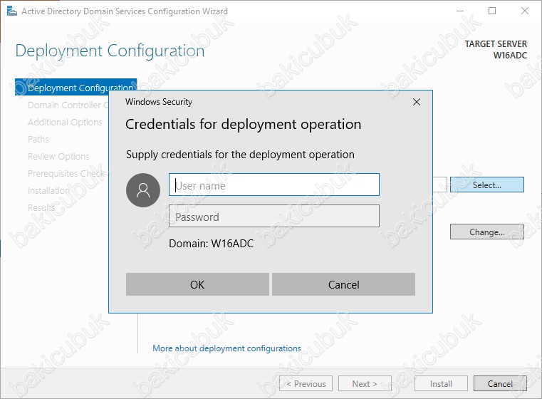Click the Password input field
The height and width of the screenshot is (399, 542).
pyautogui.click(x=273, y=216)
